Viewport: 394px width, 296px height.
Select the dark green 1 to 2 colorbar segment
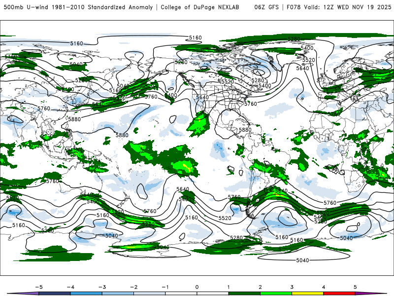(x=244, y=294)
